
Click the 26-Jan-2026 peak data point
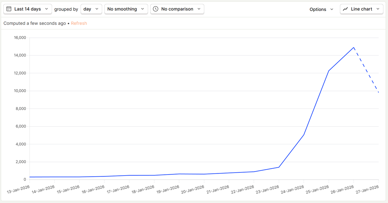[x=354, y=47]
